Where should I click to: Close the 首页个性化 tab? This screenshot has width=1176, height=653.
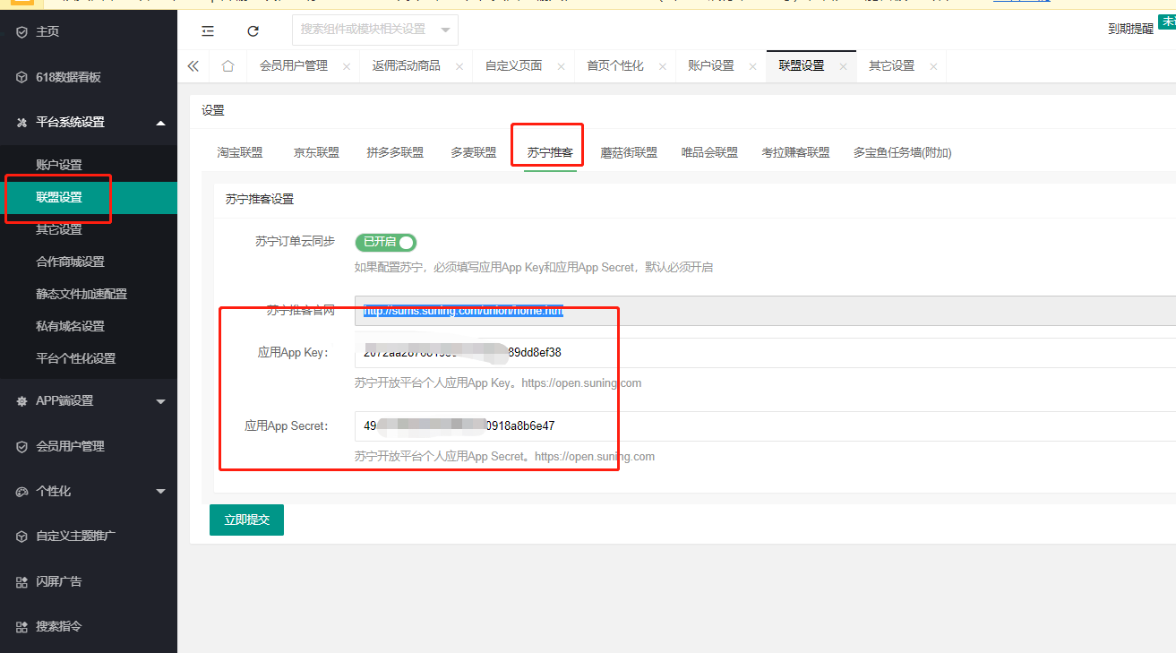pyautogui.click(x=663, y=67)
